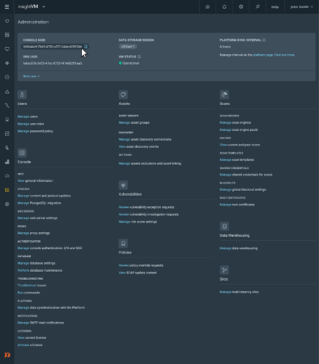Viewport: 319px width, 364px height.
Task: Click the VM Status info icon
Action: click(x=139, y=57)
